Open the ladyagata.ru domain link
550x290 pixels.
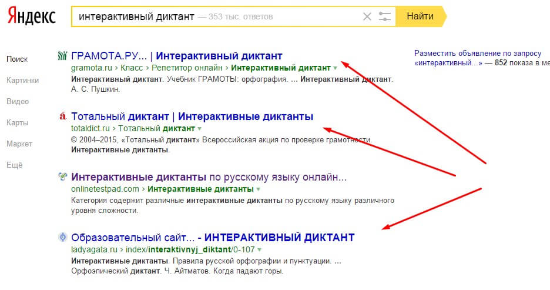95,249
